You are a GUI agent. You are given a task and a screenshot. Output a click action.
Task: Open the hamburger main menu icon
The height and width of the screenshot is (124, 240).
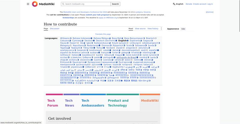[28, 4]
